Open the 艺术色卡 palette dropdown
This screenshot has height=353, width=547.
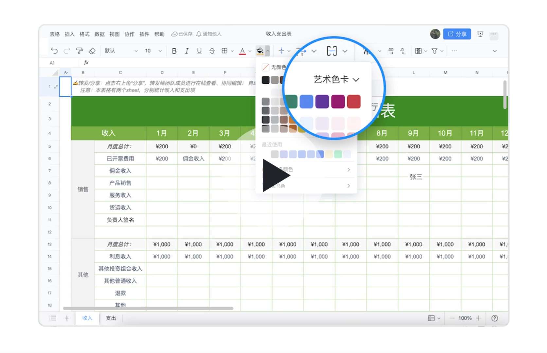tap(336, 79)
